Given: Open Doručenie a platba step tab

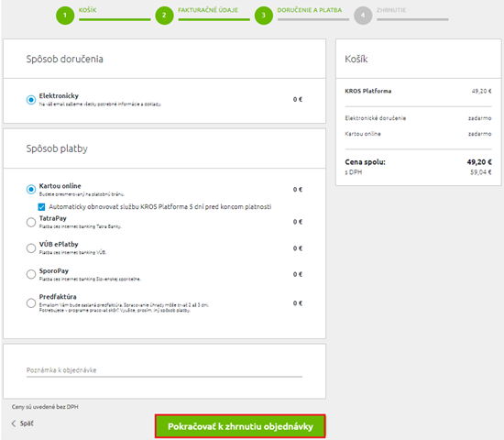Looking at the screenshot, I should [x=310, y=10].
